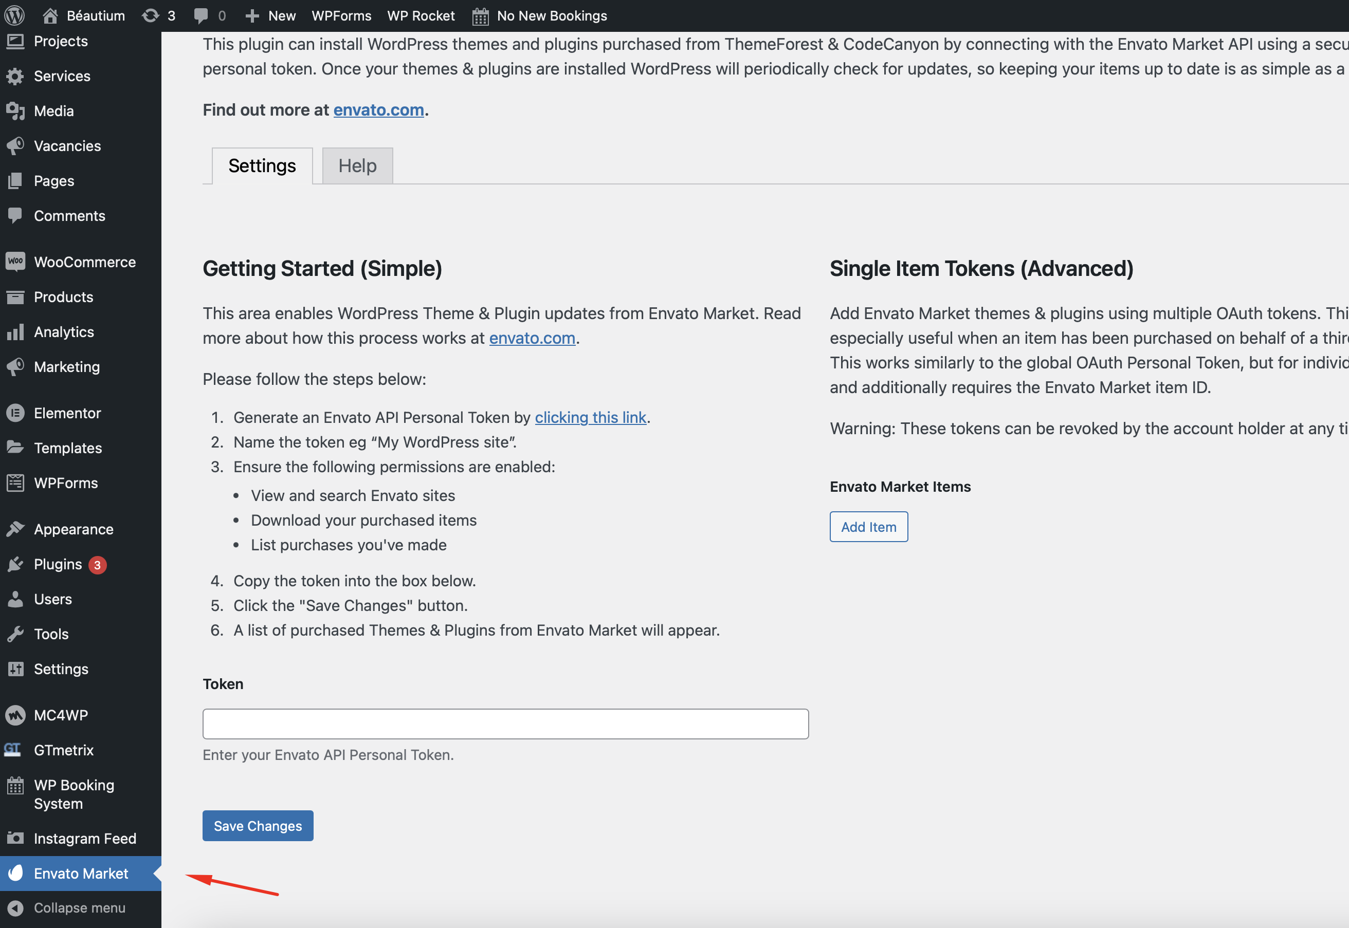
Task: Focus the Token input field
Action: coord(505,724)
